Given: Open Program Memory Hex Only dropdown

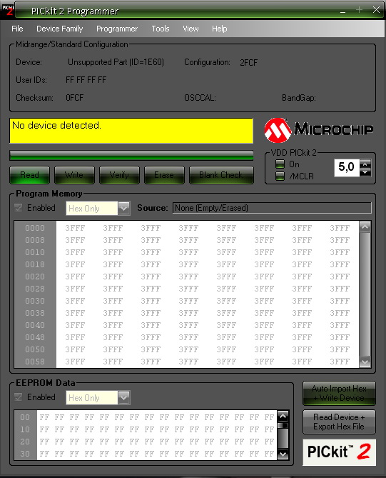Looking at the screenshot, I should (x=124, y=209).
